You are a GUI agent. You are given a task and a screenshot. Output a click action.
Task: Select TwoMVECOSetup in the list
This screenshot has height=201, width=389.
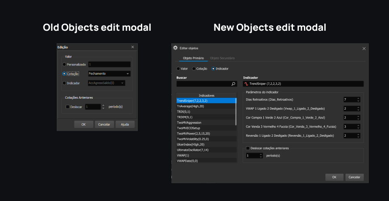(206, 128)
